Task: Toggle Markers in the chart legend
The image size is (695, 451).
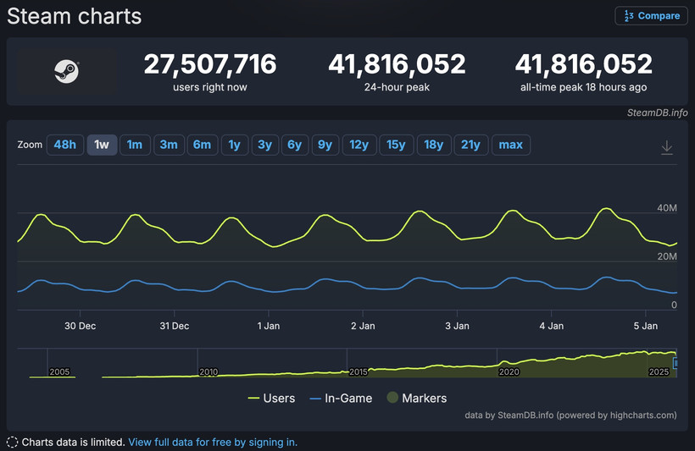Action: point(416,398)
